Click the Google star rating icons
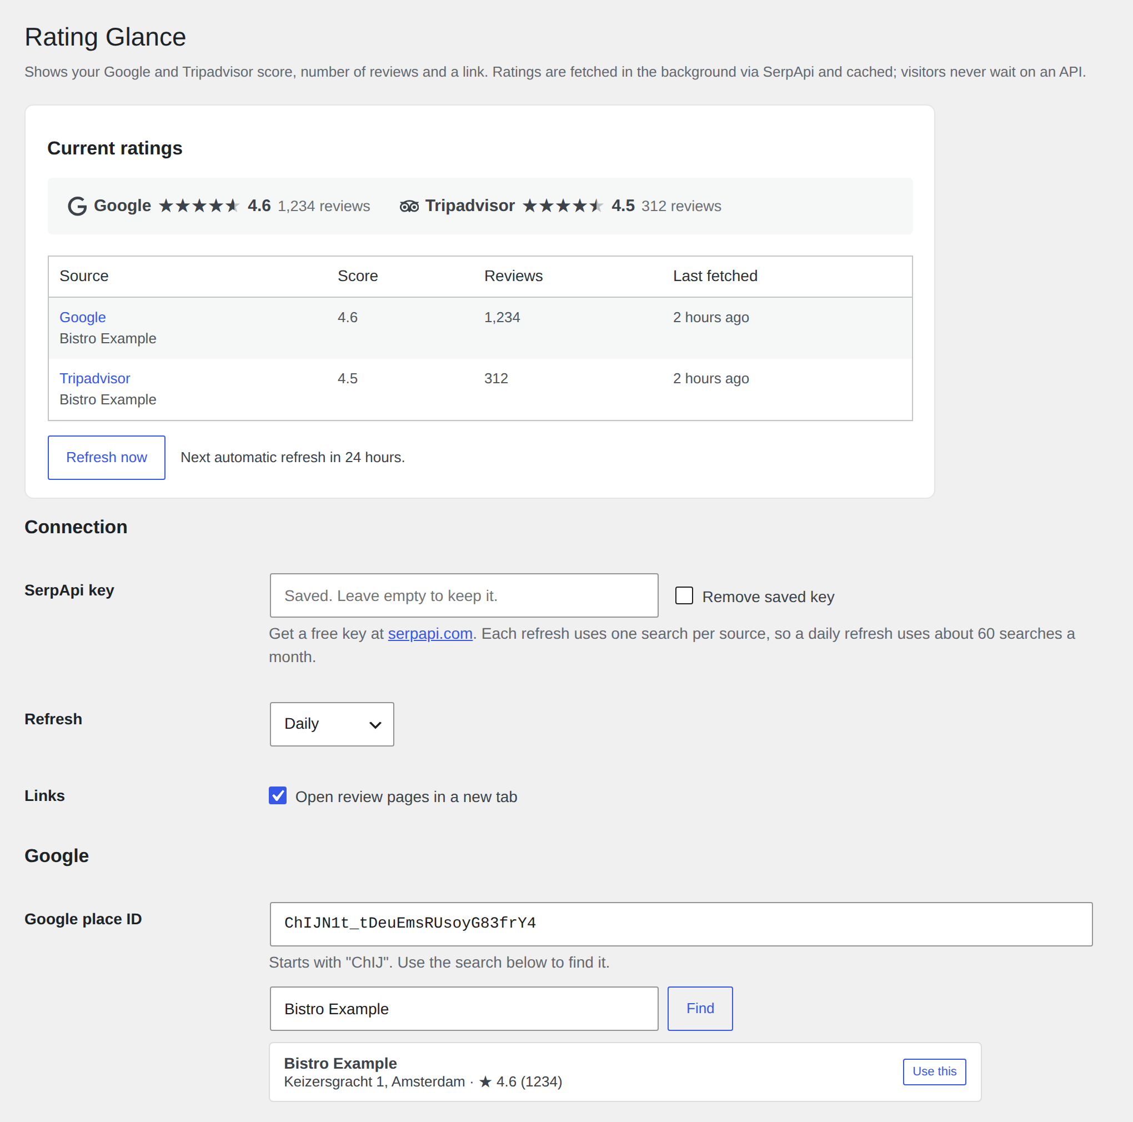 click(x=199, y=206)
